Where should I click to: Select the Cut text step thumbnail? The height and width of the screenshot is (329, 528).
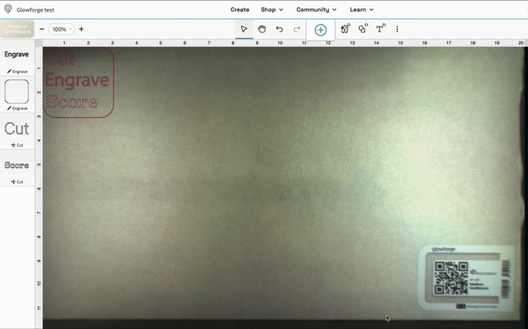click(17, 128)
